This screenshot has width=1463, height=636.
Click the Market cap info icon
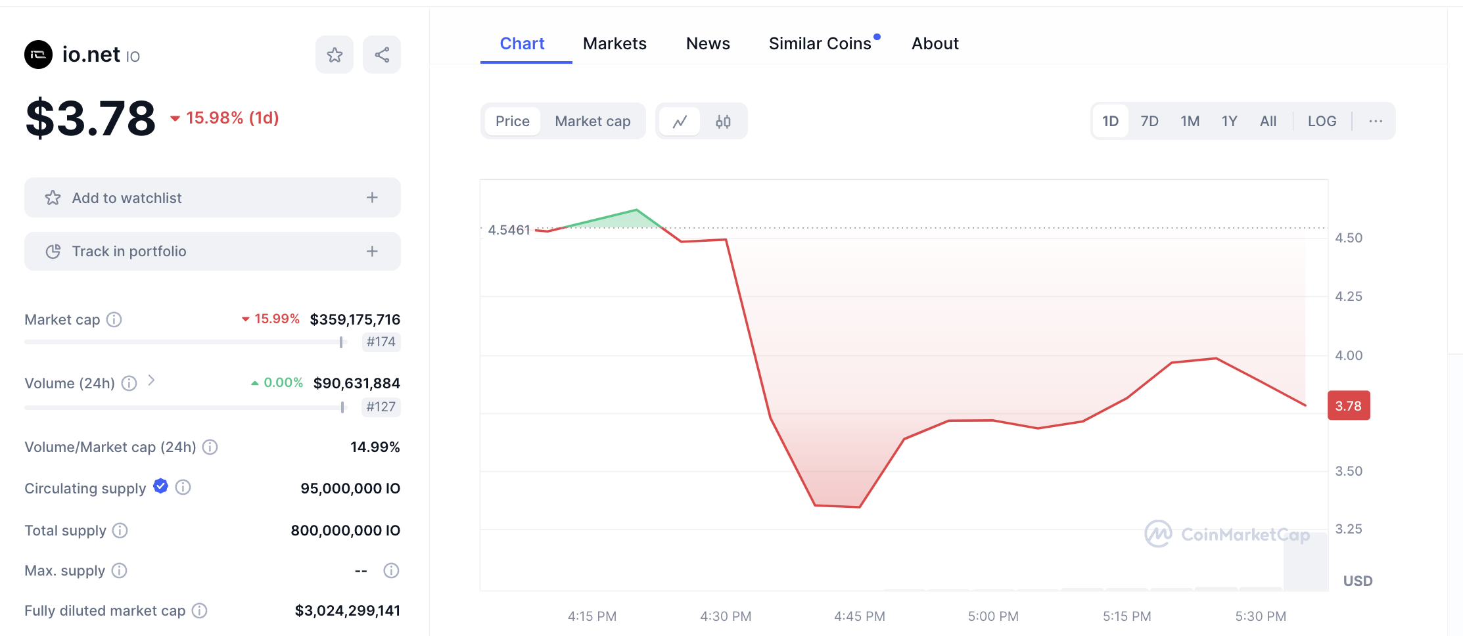point(114,320)
